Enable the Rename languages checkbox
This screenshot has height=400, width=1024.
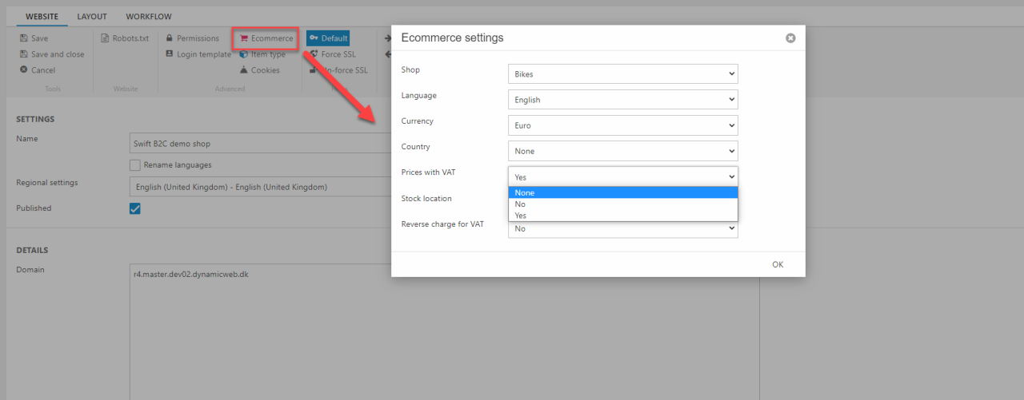(x=135, y=165)
